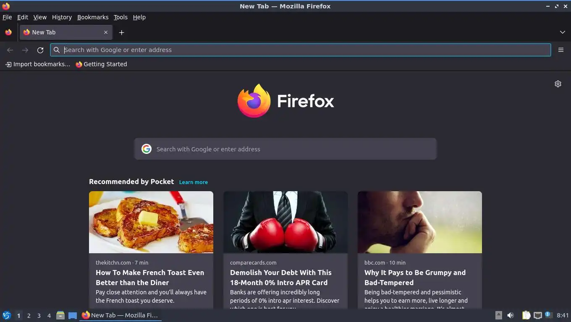Focus the address bar input
Viewport: 571px width, 322px height.
tap(301, 50)
